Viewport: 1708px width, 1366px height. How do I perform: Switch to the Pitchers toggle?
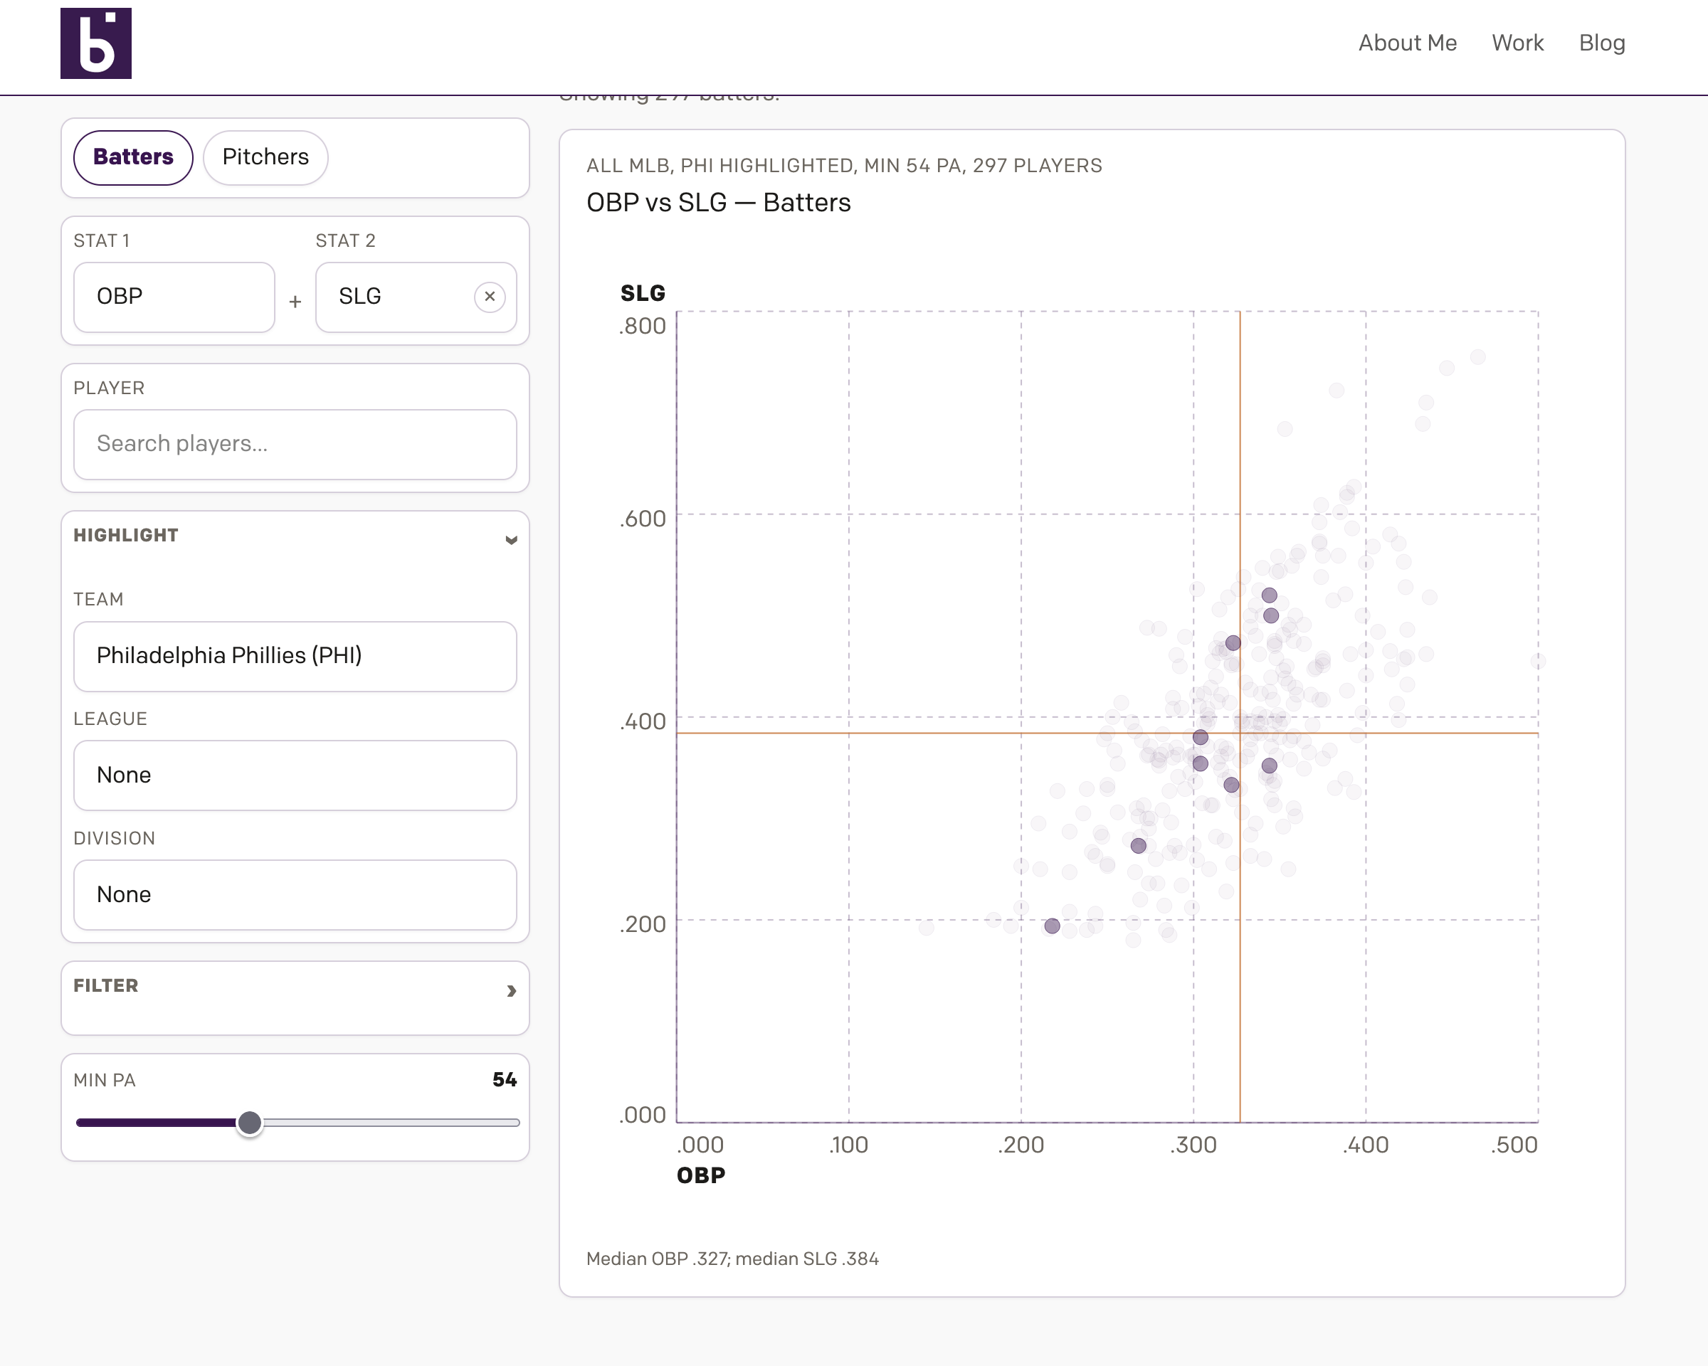pos(265,157)
